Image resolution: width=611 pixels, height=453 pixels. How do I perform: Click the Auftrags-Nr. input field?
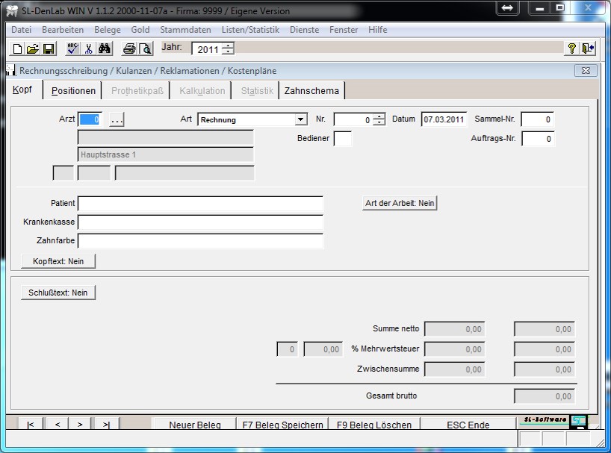click(538, 139)
